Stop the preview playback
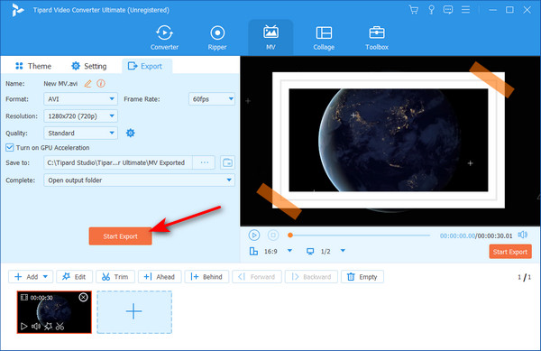 [273, 236]
